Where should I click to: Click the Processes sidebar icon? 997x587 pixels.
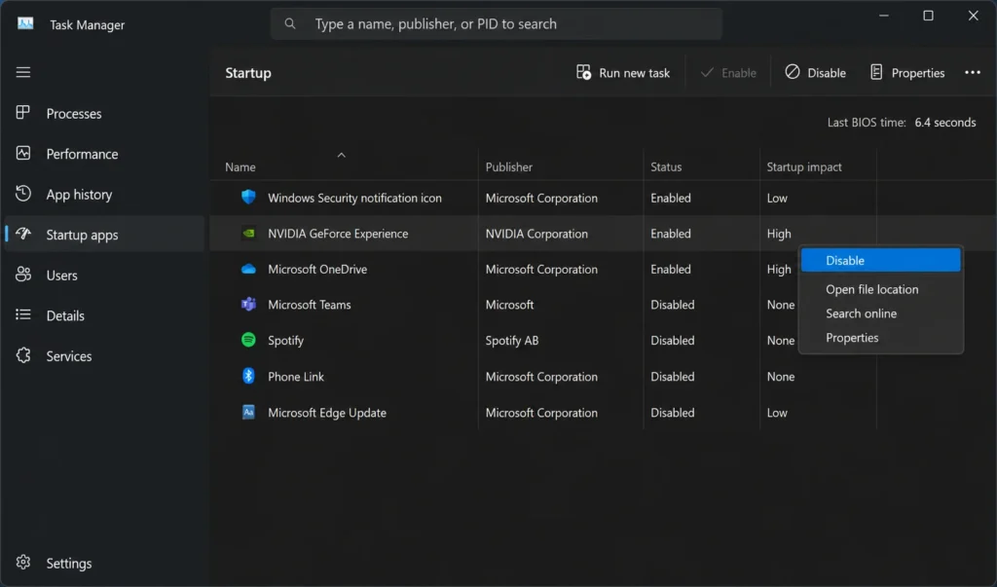click(x=23, y=113)
